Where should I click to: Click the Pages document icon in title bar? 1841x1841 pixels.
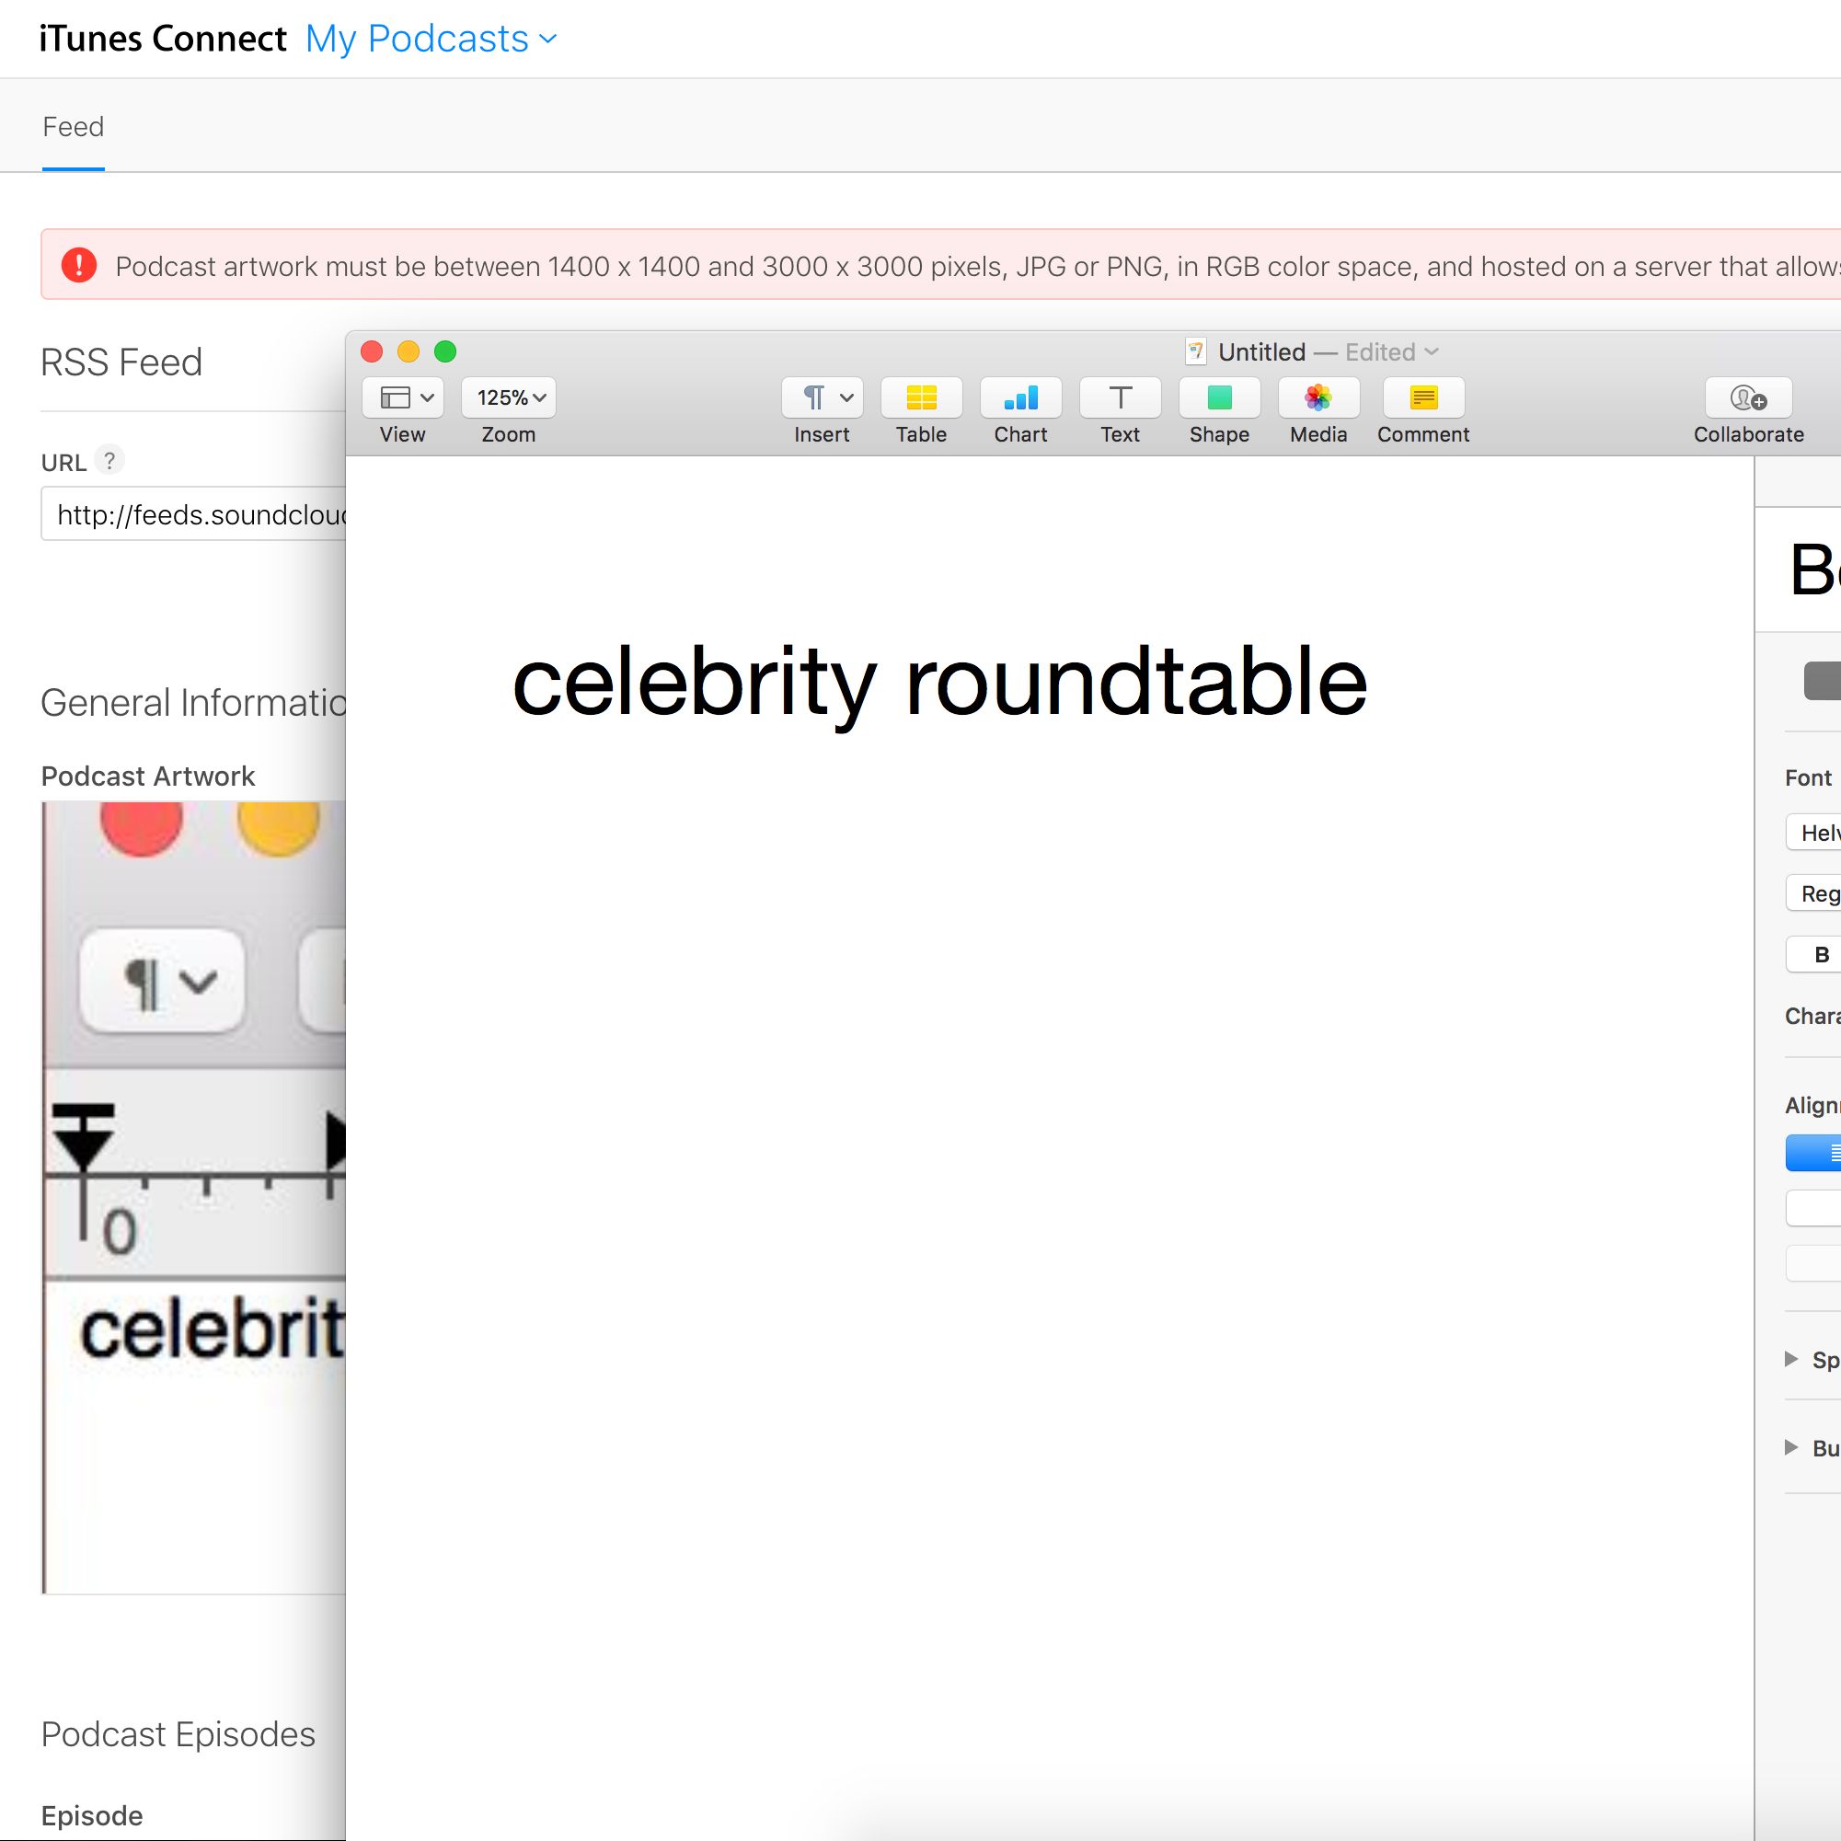click(1196, 351)
